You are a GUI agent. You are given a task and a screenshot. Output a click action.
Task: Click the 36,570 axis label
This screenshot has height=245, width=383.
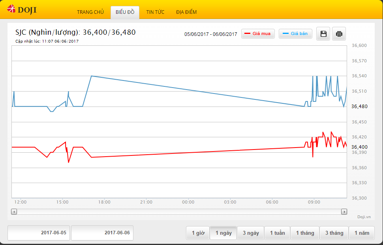click(x=359, y=61)
